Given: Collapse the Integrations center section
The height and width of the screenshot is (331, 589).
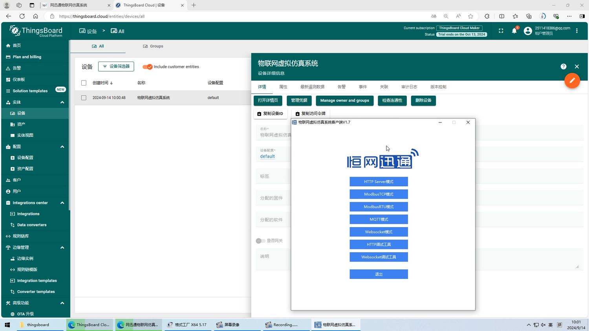Looking at the screenshot, I should pyautogui.click(x=62, y=203).
